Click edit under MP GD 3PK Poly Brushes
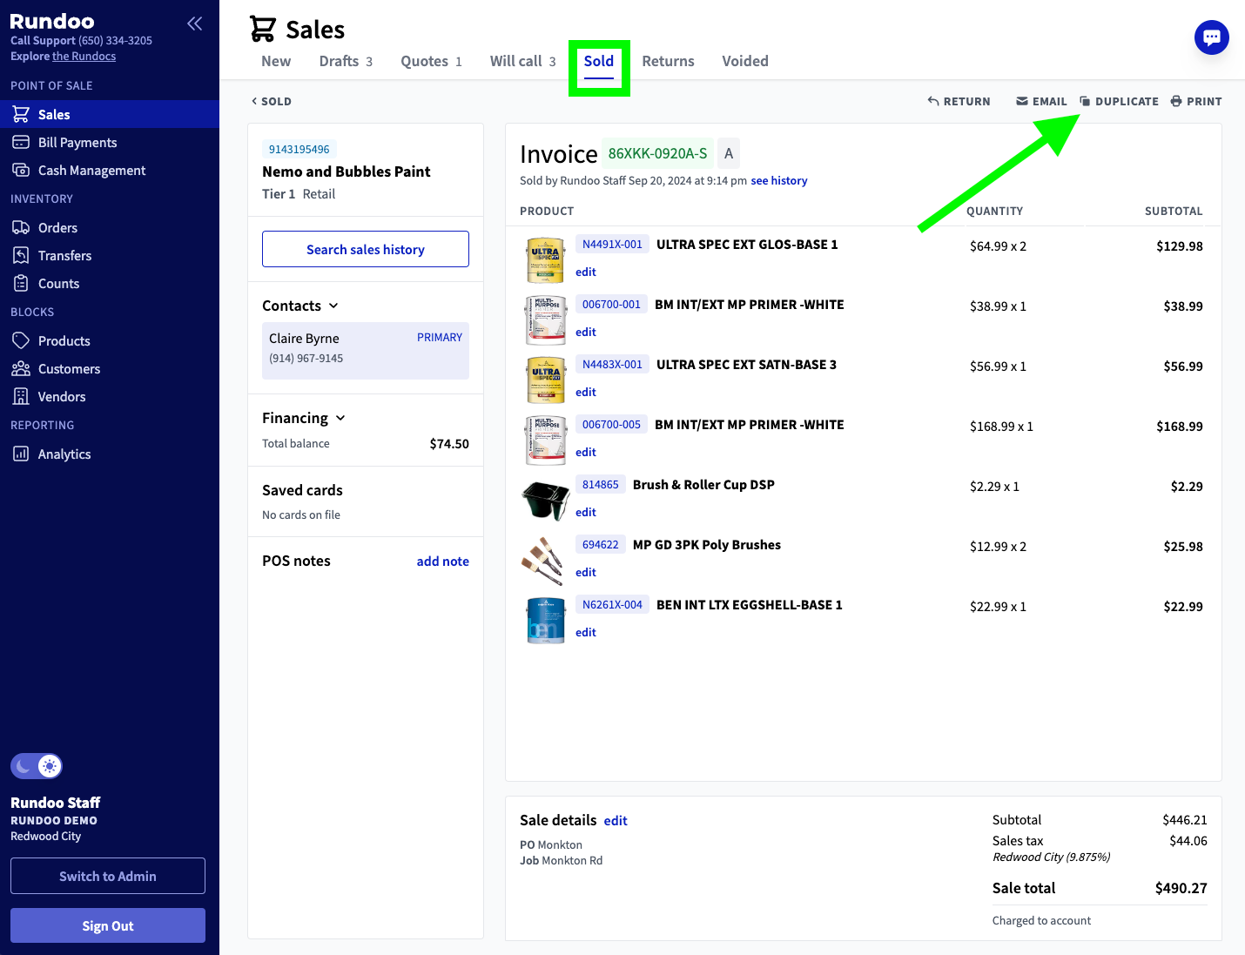The width and height of the screenshot is (1245, 955). click(x=586, y=572)
